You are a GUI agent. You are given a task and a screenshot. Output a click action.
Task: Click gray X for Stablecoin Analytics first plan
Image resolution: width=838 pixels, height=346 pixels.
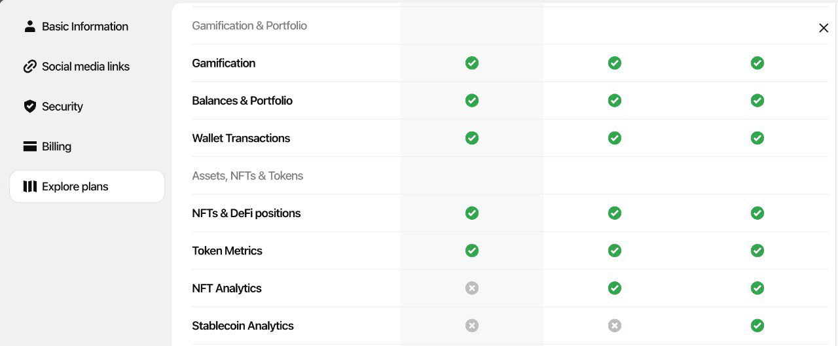471,325
